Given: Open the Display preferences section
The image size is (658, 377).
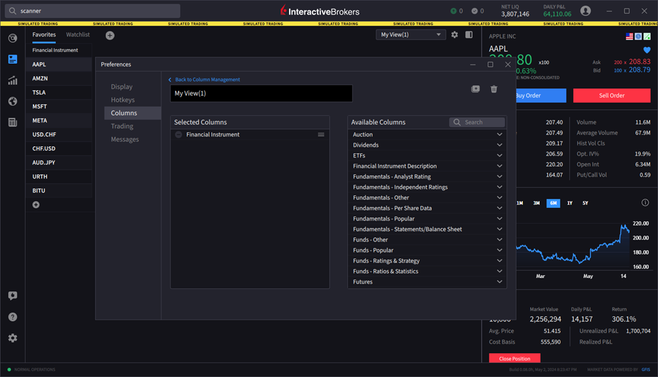Looking at the screenshot, I should (122, 87).
